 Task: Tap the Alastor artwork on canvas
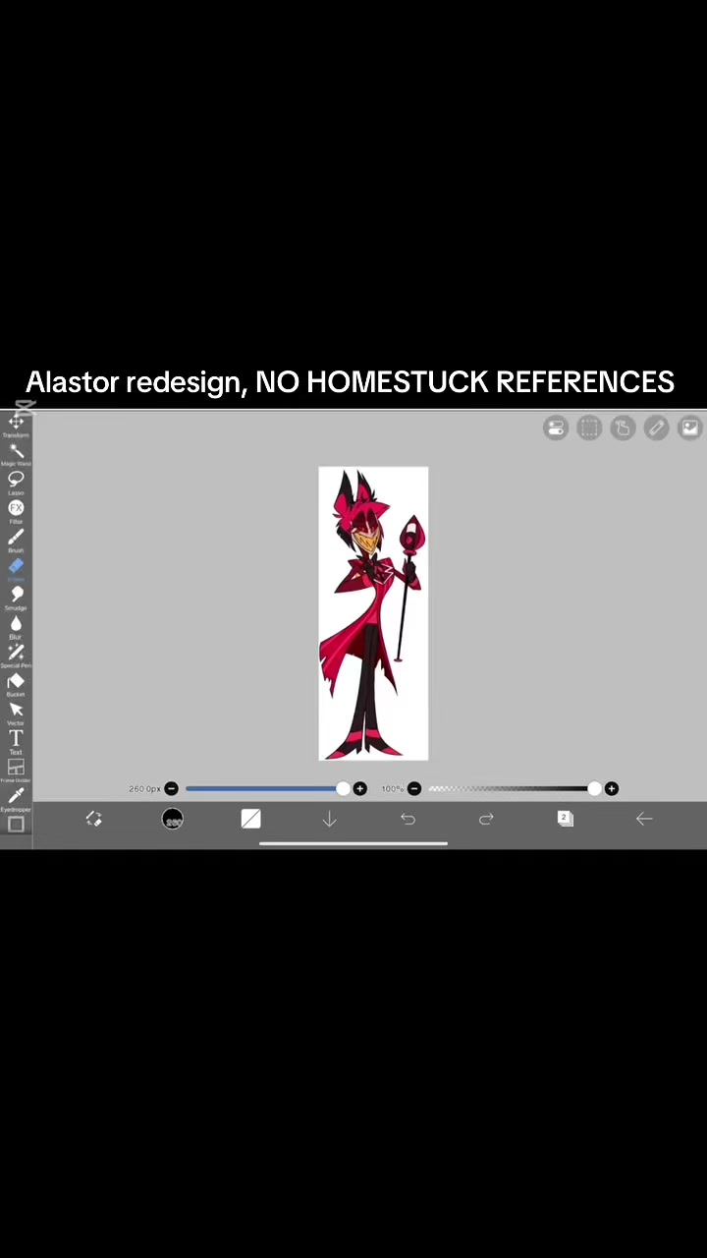pyautogui.click(x=373, y=613)
